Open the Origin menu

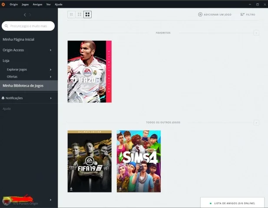(13, 4)
